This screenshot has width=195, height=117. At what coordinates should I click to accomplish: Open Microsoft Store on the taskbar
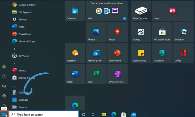pos(124,114)
